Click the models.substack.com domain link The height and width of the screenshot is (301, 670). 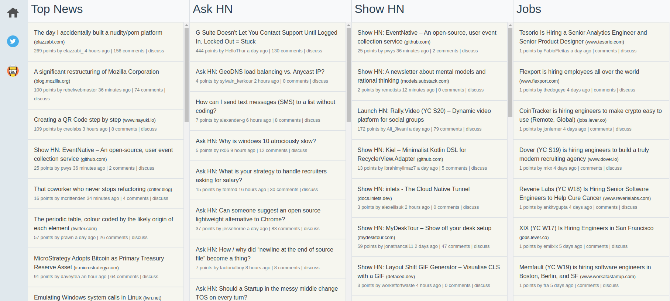(425, 81)
